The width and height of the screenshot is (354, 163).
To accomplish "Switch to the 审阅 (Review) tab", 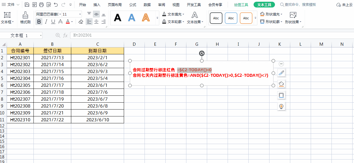I will coord(162,5).
